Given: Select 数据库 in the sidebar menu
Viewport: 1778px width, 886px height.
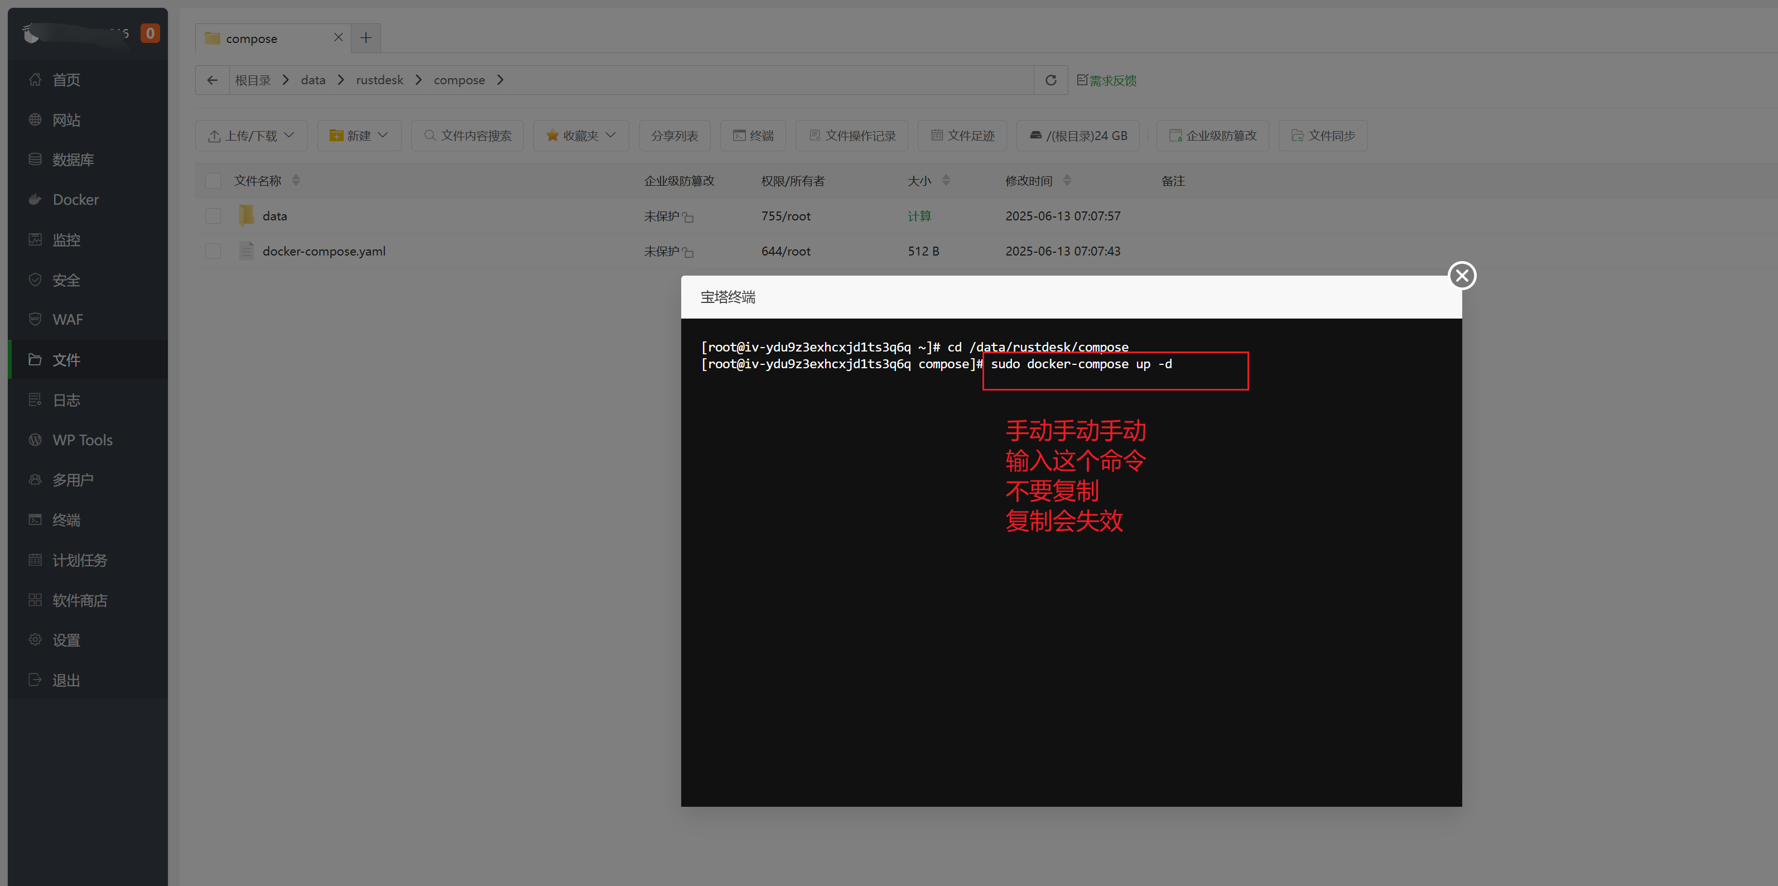Looking at the screenshot, I should (73, 160).
